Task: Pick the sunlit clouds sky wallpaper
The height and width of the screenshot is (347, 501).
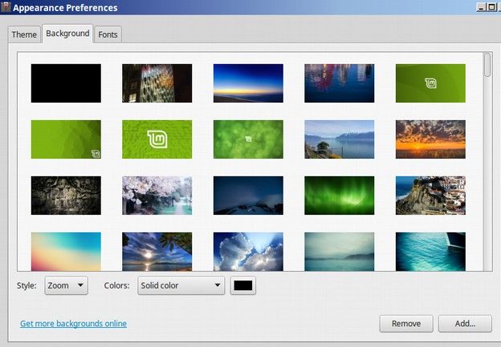Action: 248,252
